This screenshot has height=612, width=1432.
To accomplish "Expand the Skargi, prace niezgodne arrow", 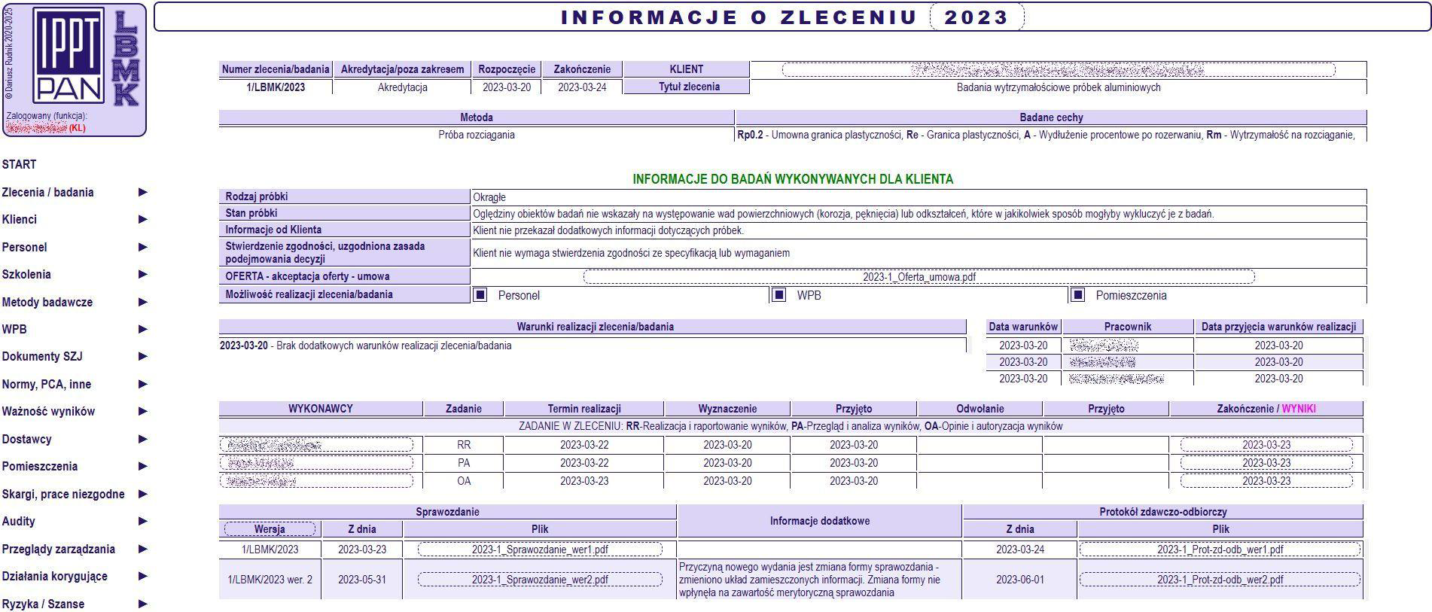I will pos(143,494).
